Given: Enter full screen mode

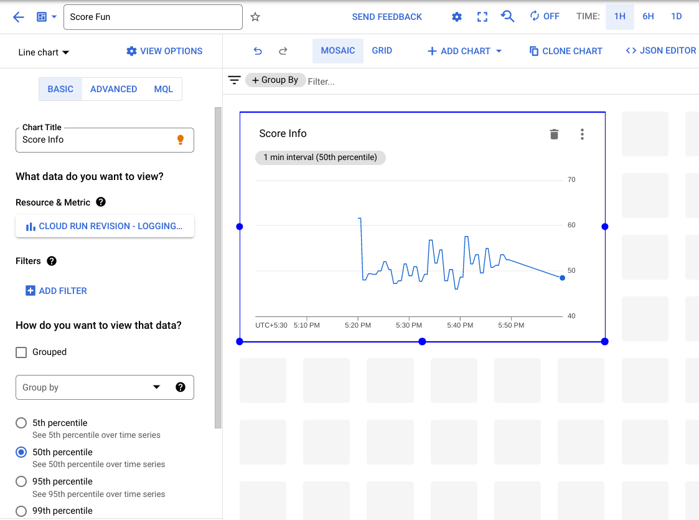Looking at the screenshot, I should pos(482,17).
